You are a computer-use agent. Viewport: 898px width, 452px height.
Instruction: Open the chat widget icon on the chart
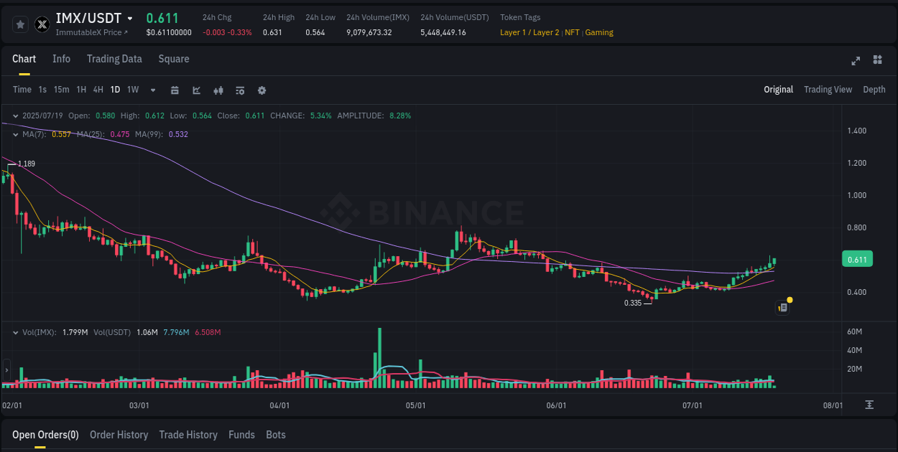point(782,306)
